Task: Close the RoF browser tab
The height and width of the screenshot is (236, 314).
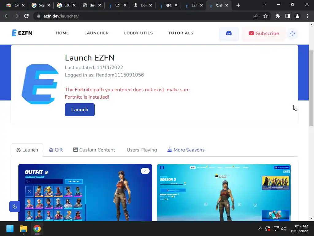Action: tap(23, 5)
